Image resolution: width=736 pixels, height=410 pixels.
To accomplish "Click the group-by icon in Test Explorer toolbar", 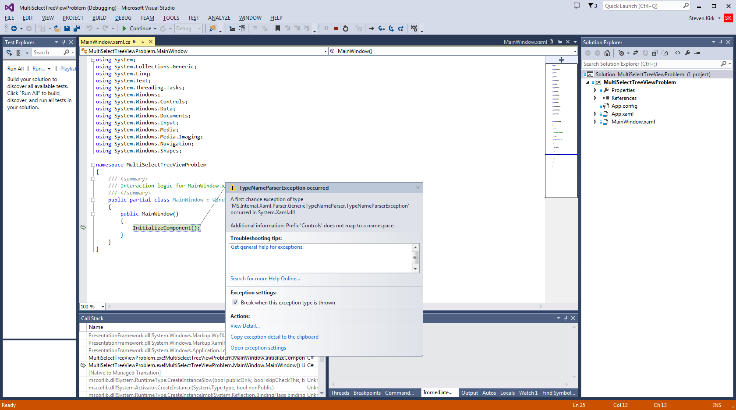I will pyautogui.click(x=20, y=53).
